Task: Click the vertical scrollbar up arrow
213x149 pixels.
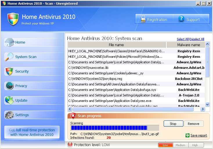Action: click(x=207, y=44)
